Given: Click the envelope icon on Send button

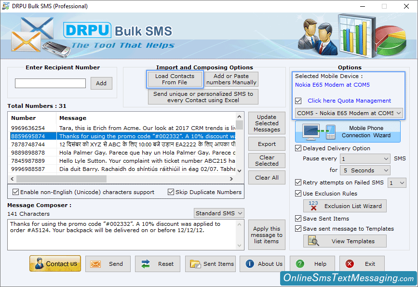Looking at the screenshot, I should pos(95,264).
